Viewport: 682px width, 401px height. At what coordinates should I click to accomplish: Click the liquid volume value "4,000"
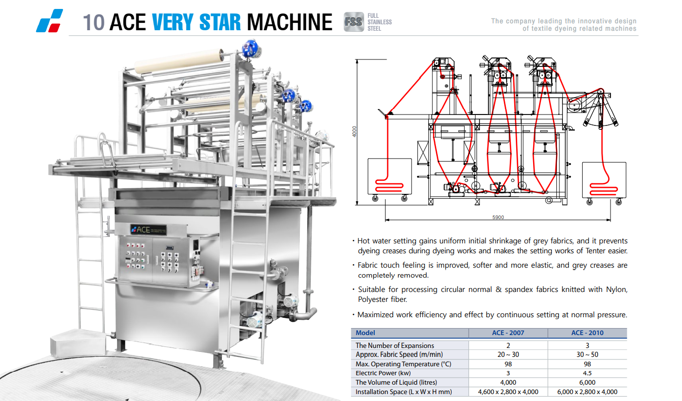point(508,382)
